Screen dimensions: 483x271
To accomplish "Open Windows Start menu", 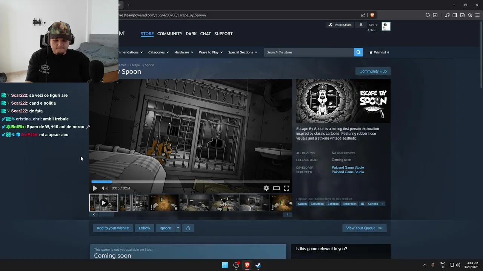I will coord(225,265).
